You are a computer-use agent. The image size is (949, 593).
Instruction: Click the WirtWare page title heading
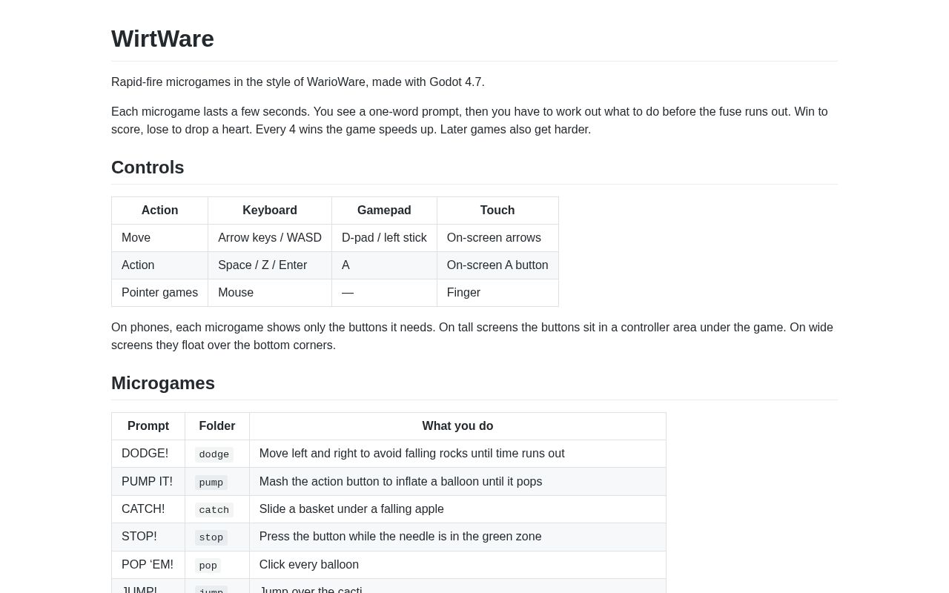[162, 39]
